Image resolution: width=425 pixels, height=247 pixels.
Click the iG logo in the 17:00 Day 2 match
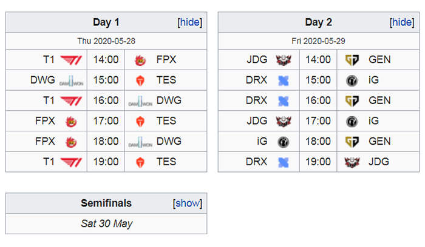coord(352,121)
